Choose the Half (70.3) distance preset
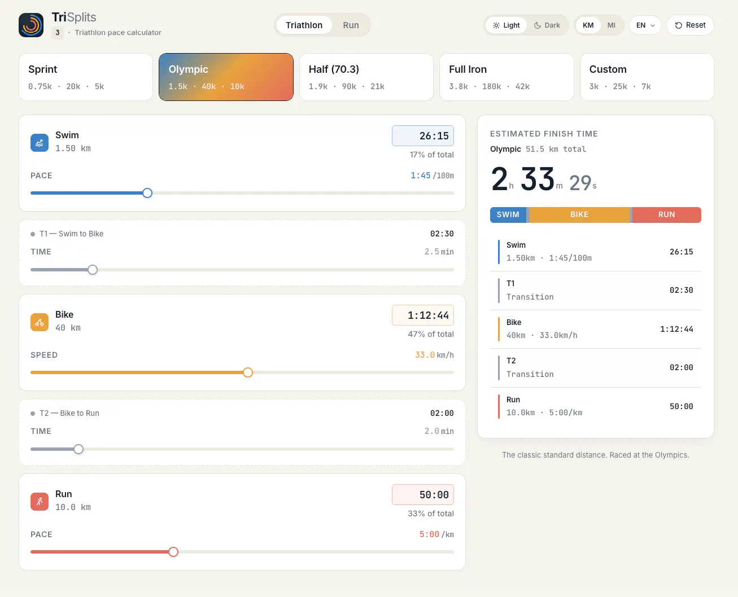The height and width of the screenshot is (597, 738). pyautogui.click(x=366, y=77)
